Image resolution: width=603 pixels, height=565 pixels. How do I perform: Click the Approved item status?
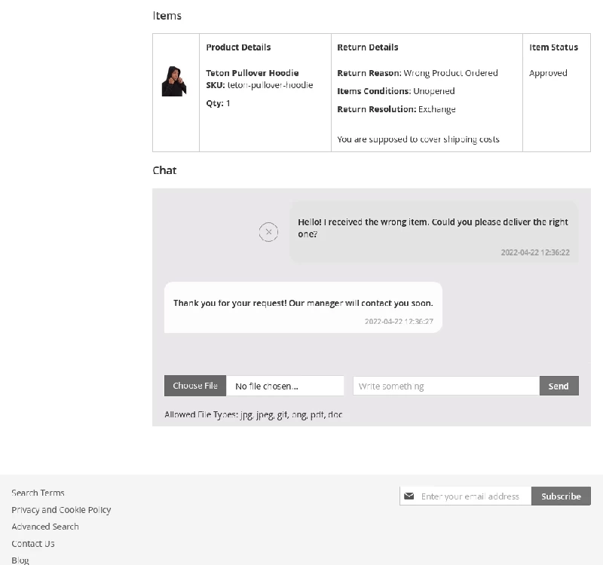pyautogui.click(x=548, y=73)
